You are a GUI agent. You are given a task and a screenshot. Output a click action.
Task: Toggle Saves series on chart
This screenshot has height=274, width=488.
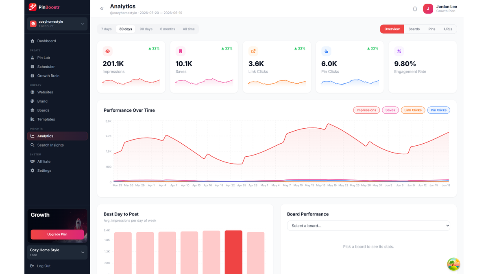(390, 110)
